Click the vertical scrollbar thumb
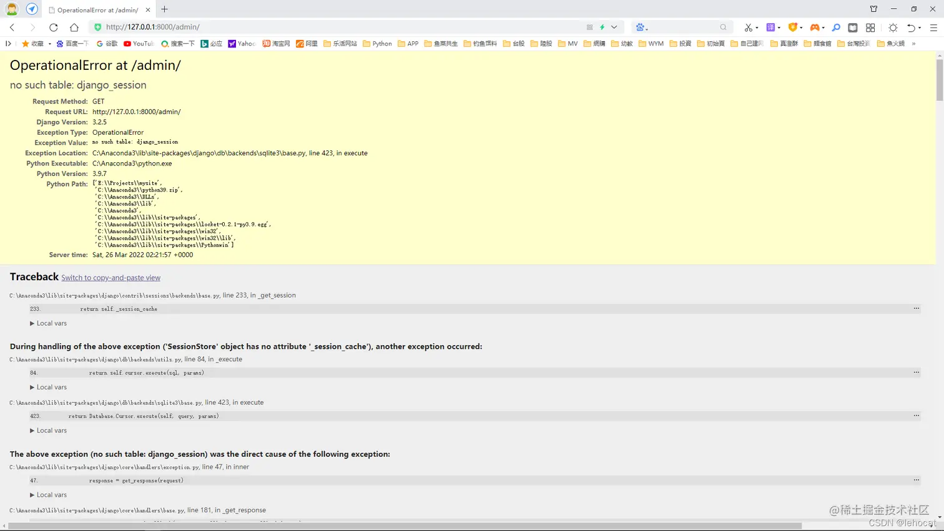The height and width of the screenshot is (531, 944). click(x=940, y=80)
